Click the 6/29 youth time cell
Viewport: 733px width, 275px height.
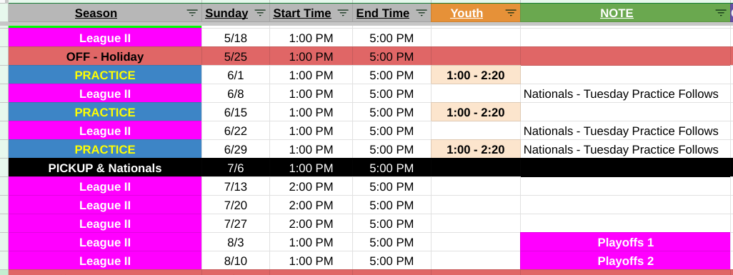[x=475, y=150]
